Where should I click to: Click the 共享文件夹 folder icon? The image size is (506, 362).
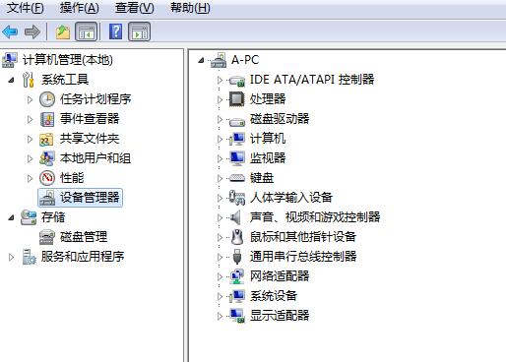[x=46, y=140]
